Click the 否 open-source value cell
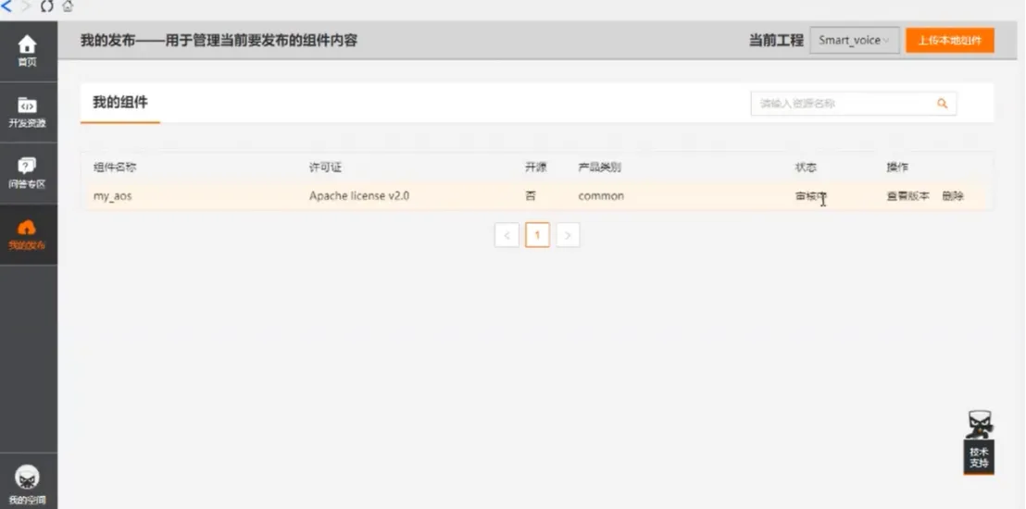Image resolution: width=1026 pixels, height=509 pixels. click(531, 195)
